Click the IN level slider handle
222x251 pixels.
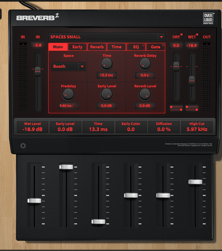pyautogui.click(x=38, y=71)
